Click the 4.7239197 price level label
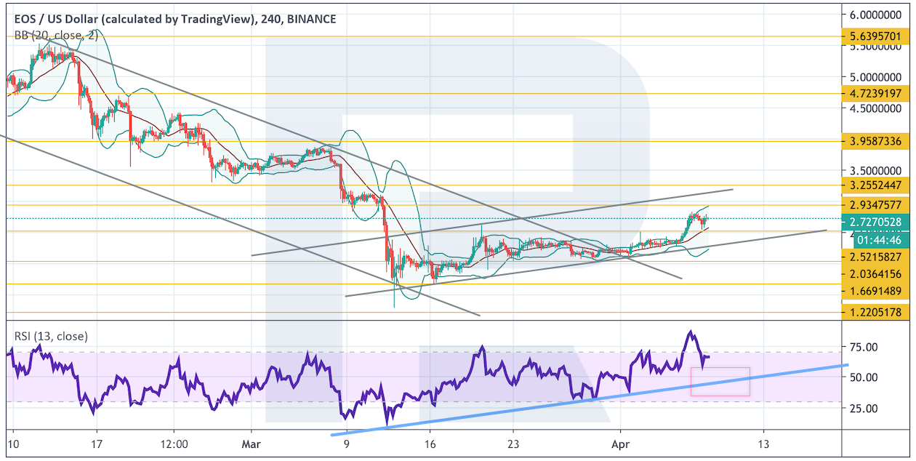 875,93
